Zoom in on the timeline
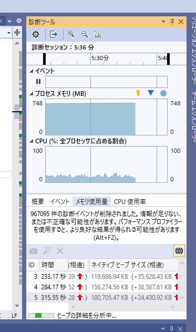Screen dimensions: 196x332 click(x=71, y=34)
